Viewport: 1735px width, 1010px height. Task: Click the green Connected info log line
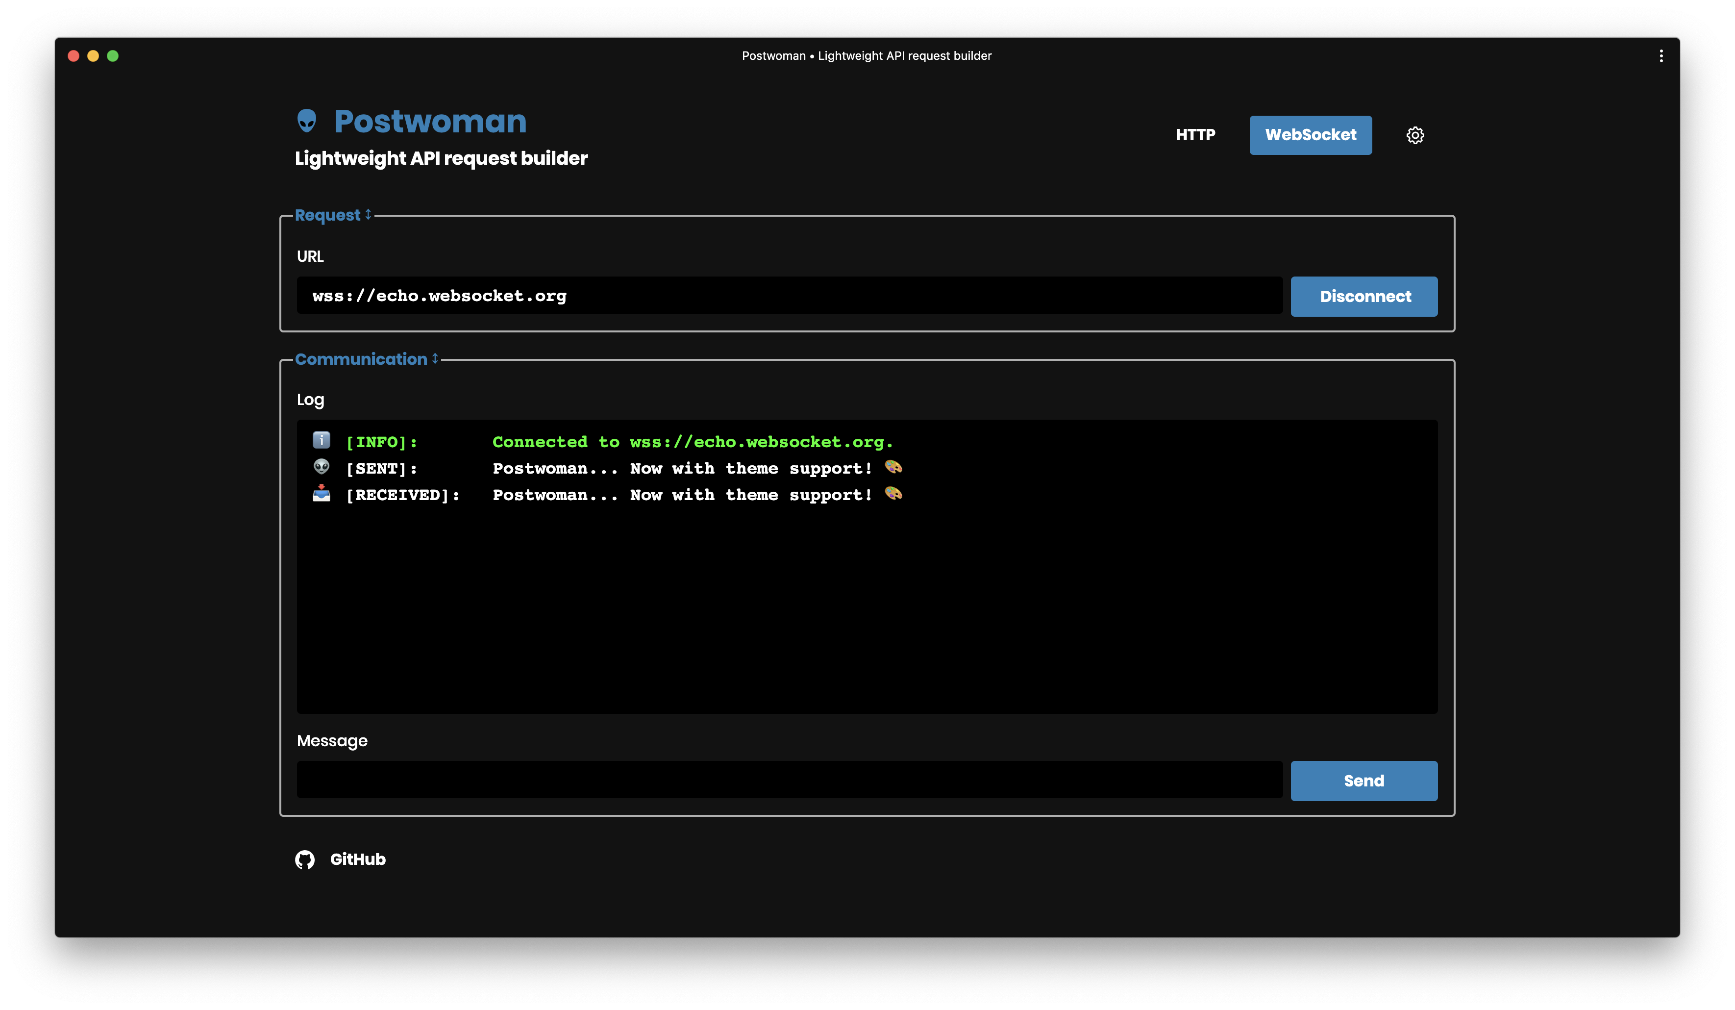coord(692,442)
